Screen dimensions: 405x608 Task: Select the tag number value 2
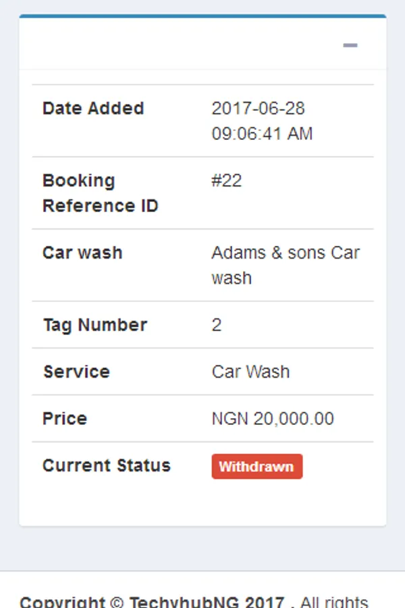[x=216, y=325]
